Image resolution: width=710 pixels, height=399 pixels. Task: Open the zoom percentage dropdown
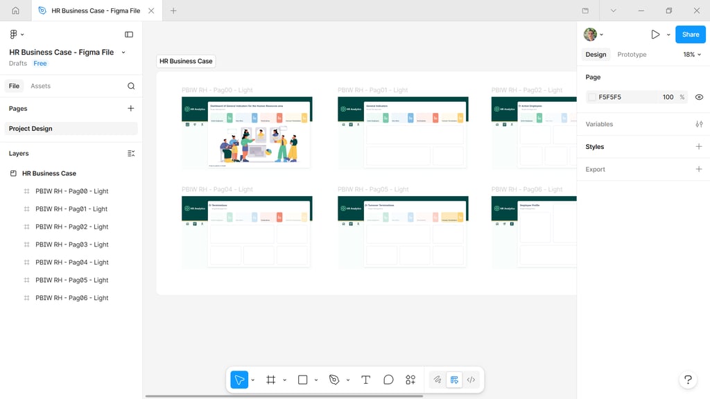691,54
